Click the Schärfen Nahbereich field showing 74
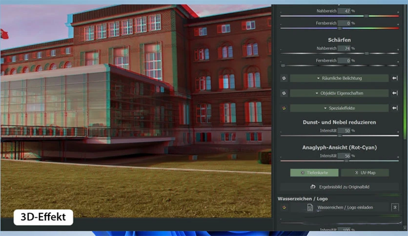The width and height of the screenshot is (408, 236). pos(344,48)
